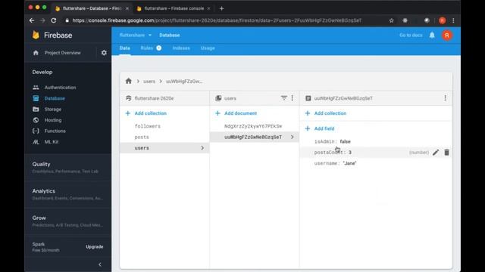Click Go to docs link
Image resolution: width=485 pixels, height=272 pixels.
[411, 36]
